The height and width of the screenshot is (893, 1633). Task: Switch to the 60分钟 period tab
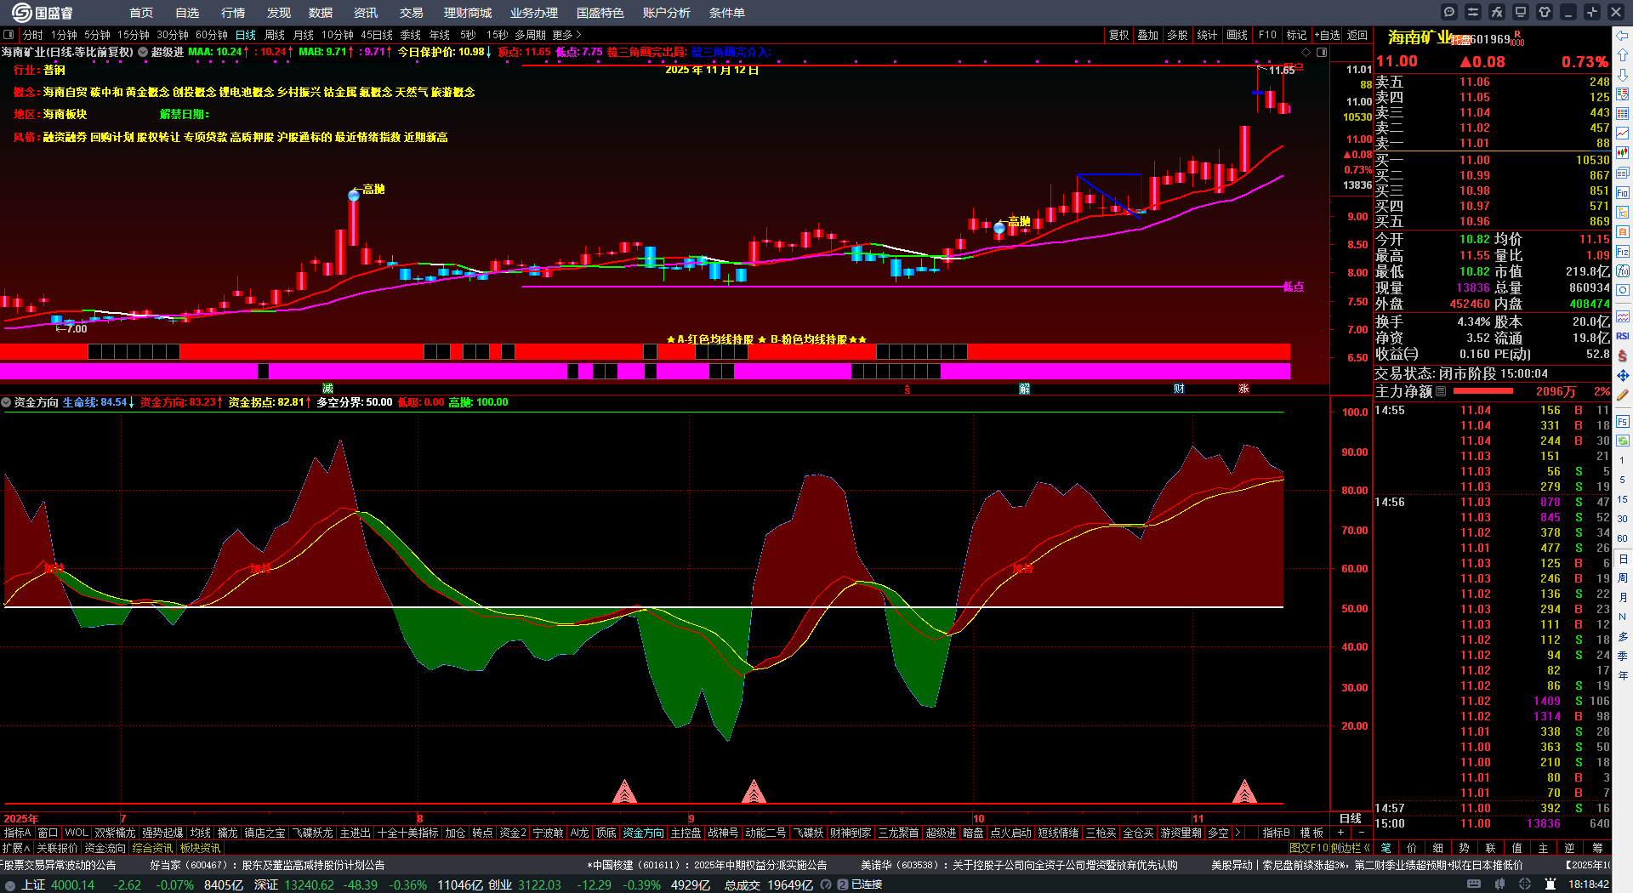coord(212,35)
